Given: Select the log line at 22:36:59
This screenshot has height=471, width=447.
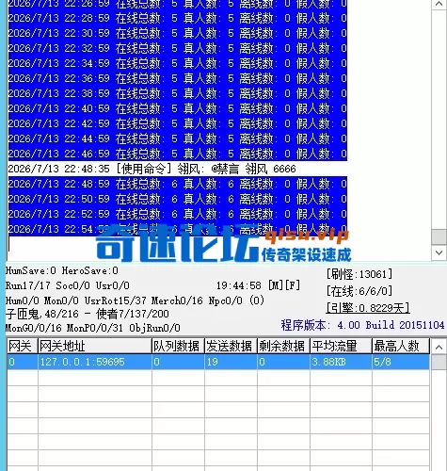Looking at the screenshot, I should (x=178, y=78).
